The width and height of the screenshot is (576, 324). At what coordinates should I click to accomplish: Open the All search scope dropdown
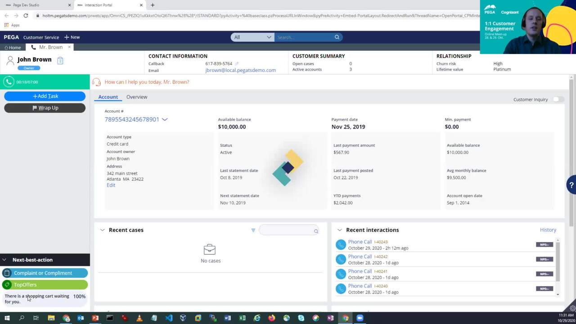(252, 37)
